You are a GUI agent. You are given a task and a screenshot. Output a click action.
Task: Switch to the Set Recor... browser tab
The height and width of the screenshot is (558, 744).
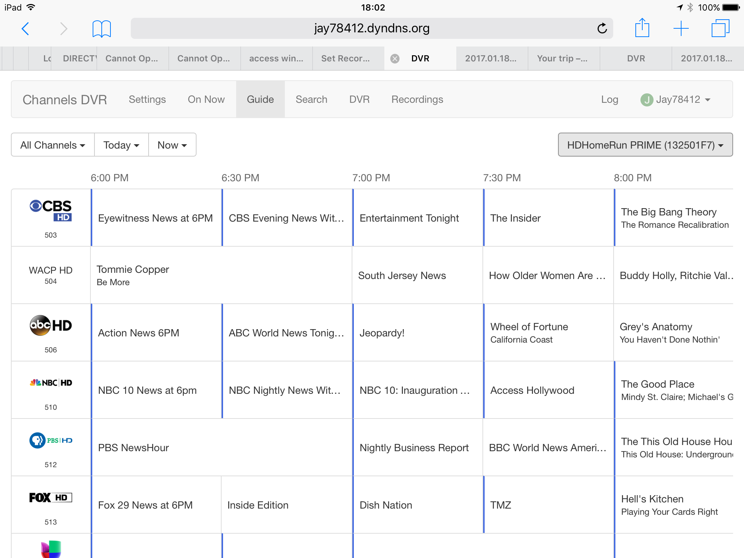coord(345,58)
